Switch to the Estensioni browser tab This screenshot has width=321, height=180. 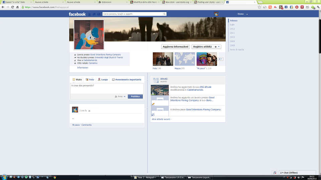(x=113, y=2)
